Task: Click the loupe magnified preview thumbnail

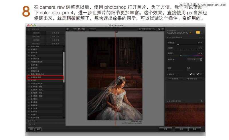Action: [x=185, y=114]
